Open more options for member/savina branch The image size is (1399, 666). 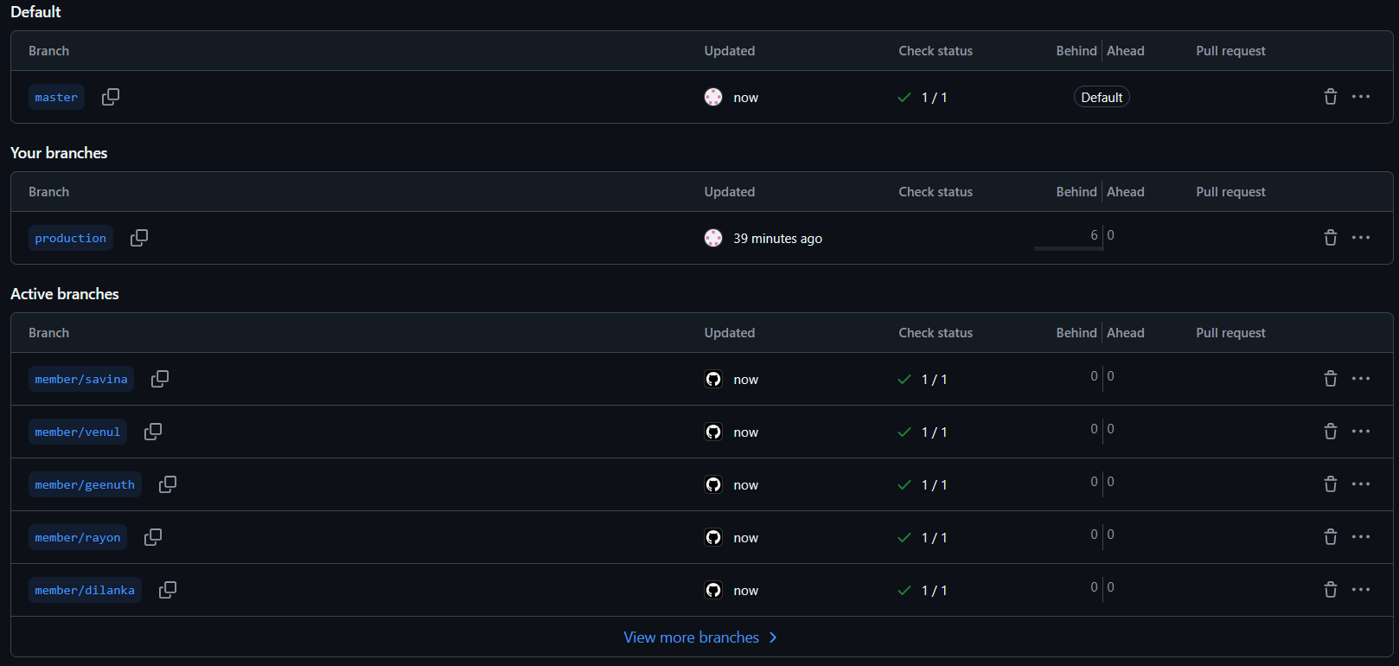coord(1361,379)
